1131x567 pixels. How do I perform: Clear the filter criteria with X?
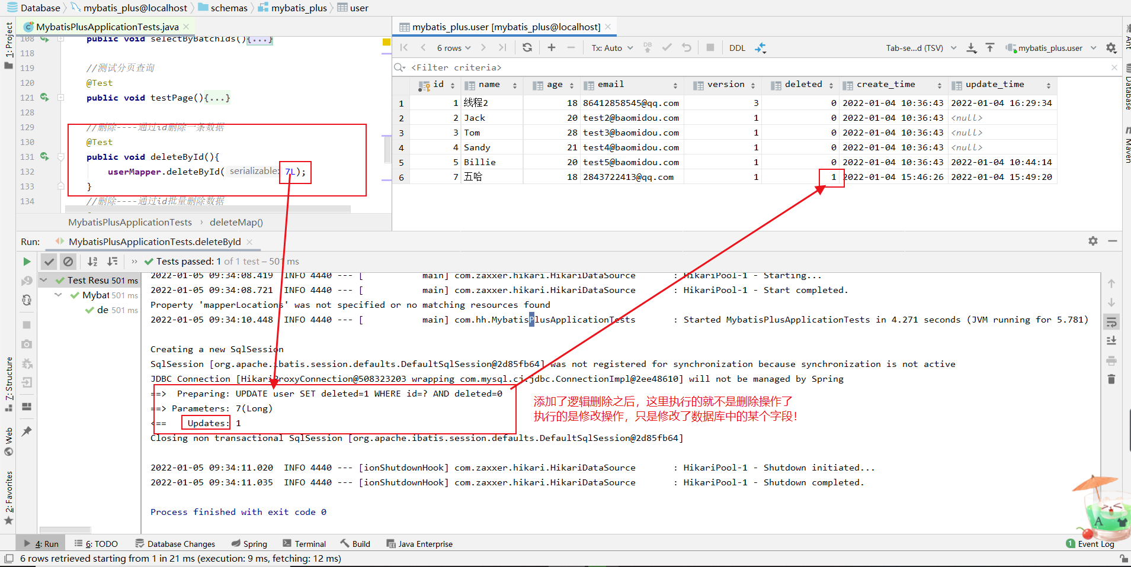[x=1114, y=67]
